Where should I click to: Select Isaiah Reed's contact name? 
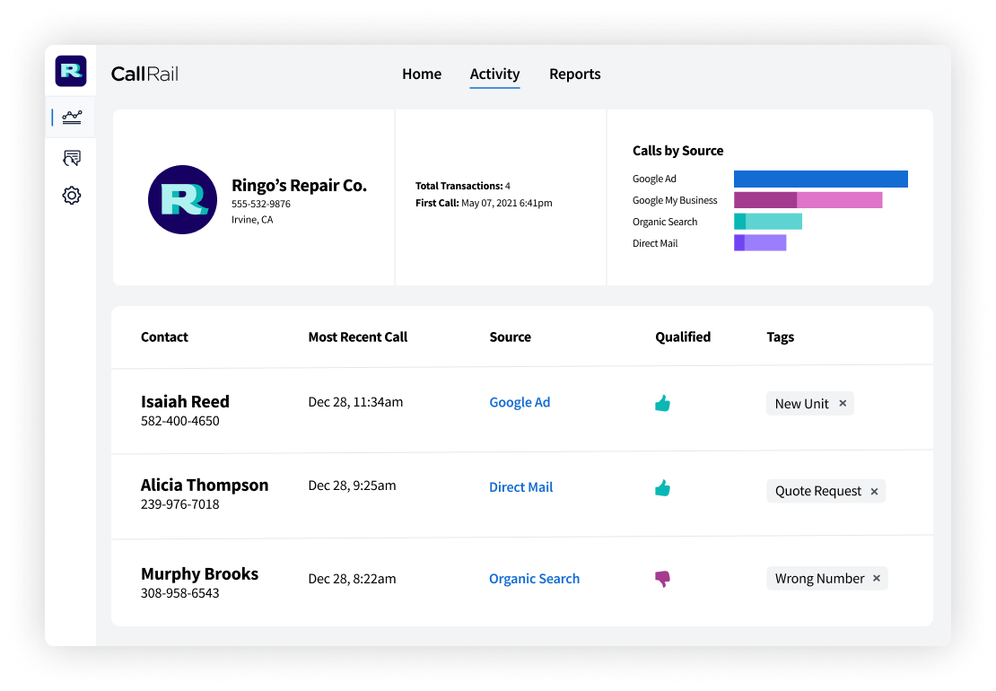(x=185, y=401)
